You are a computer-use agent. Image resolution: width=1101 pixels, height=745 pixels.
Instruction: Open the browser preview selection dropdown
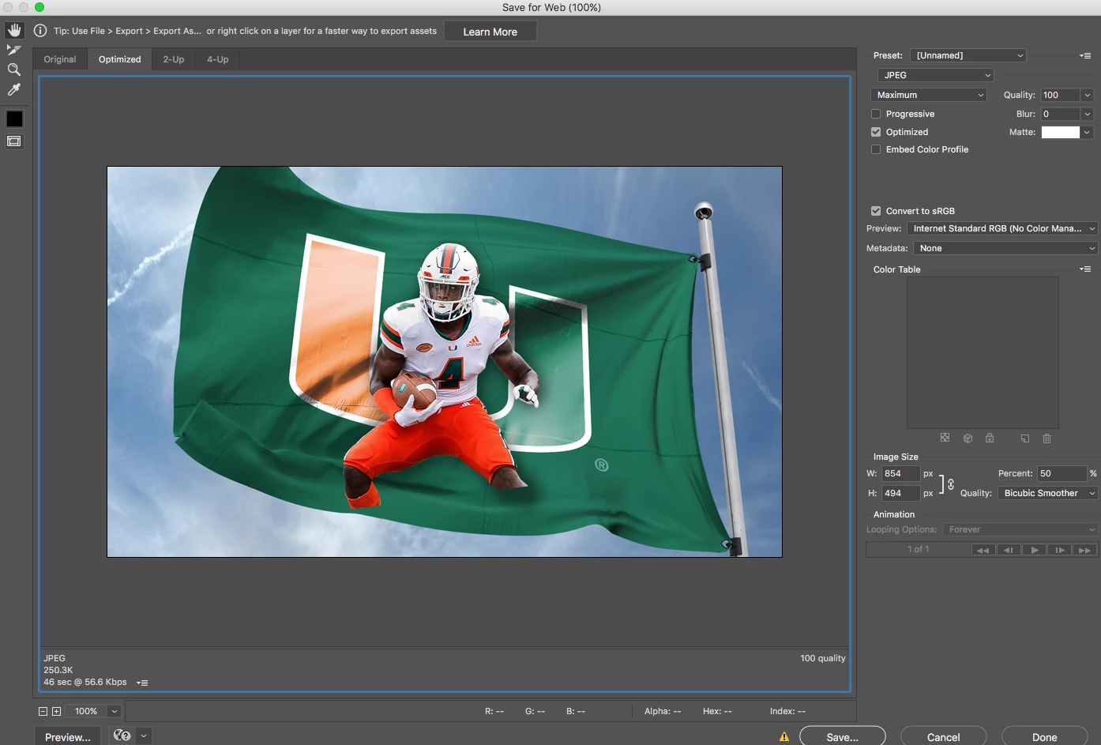pos(144,736)
